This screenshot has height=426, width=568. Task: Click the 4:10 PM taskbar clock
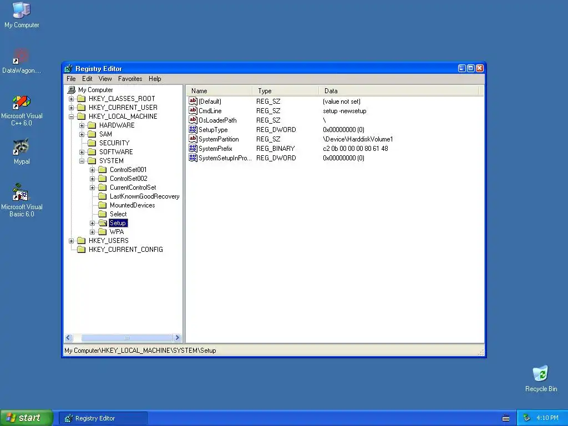point(547,418)
